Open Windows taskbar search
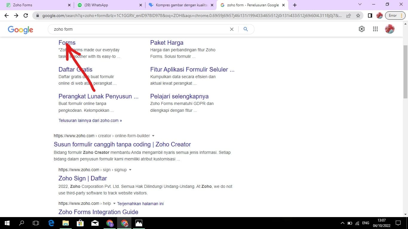This screenshot has width=408, height=229. tap(22, 223)
